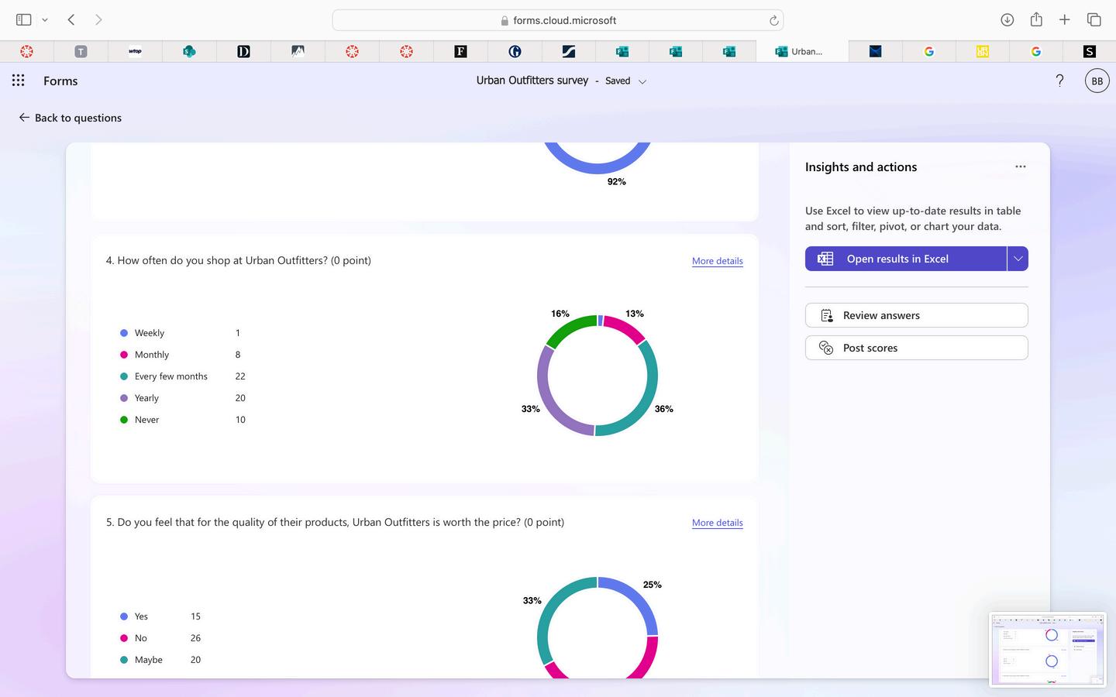Image resolution: width=1116 pixels, height=697 pixels.
Task: Click the "Yes" legend label
Action: 141,616
